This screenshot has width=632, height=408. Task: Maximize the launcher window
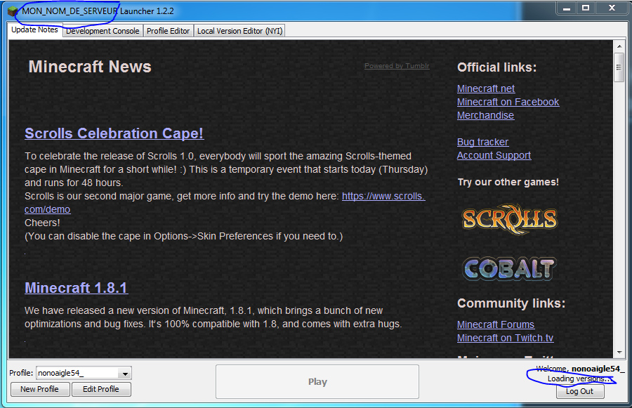coord(586,8)
